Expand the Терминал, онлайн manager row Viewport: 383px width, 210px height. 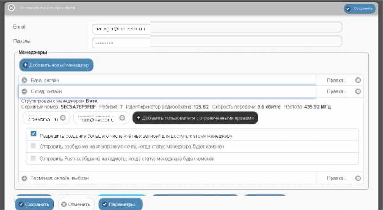(24, 178)
